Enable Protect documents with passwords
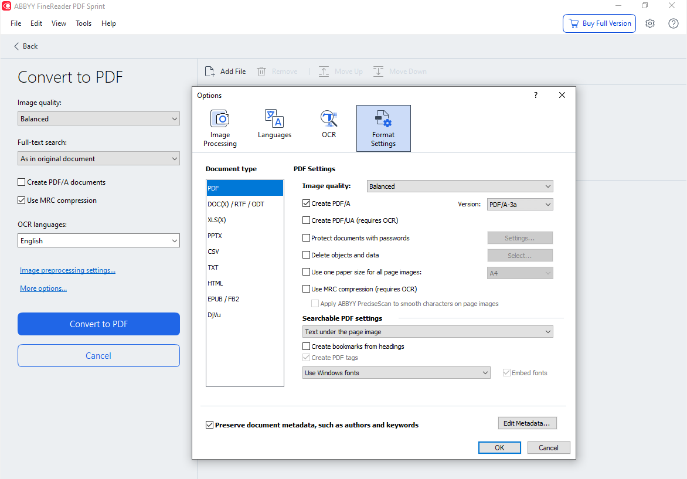This screenshot has height=479, width=687. click(x=306, y=238)
